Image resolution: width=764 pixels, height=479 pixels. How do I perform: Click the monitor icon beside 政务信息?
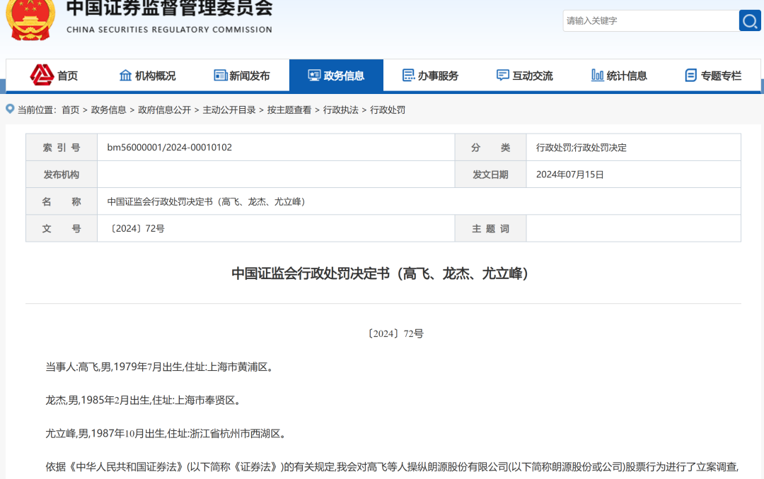pyautogui.click(x=314, y=76)
